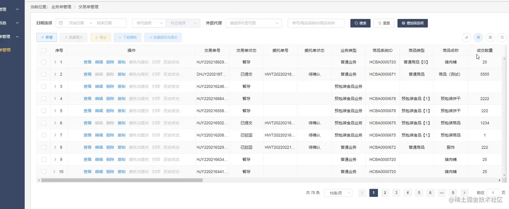Click the 批量委托与提交 button
This screenshot has width=509, height=209.
click(x=163, y=37)
